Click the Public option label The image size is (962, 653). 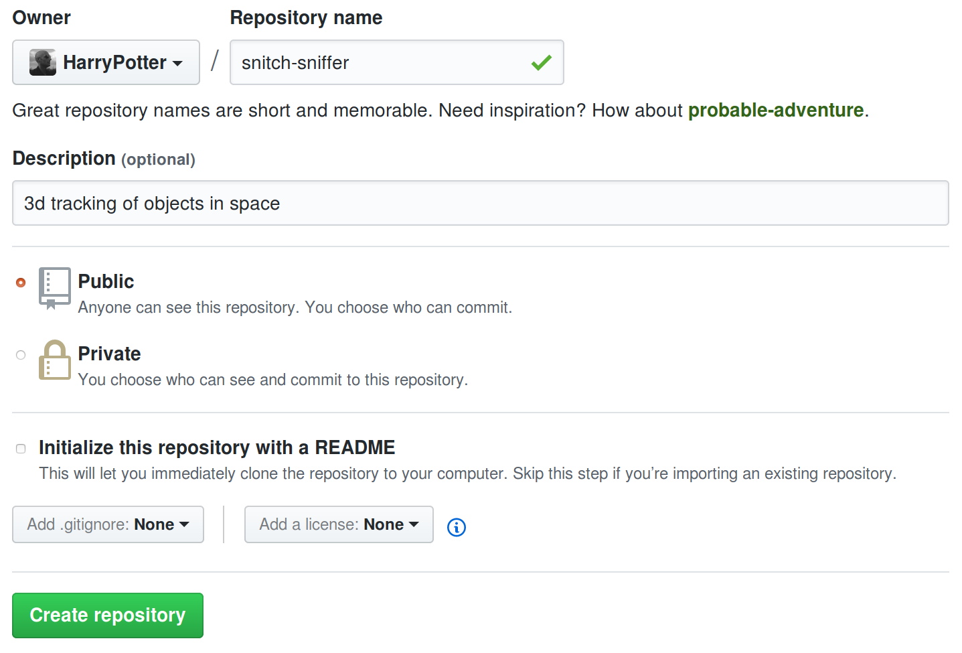[106, 281]
